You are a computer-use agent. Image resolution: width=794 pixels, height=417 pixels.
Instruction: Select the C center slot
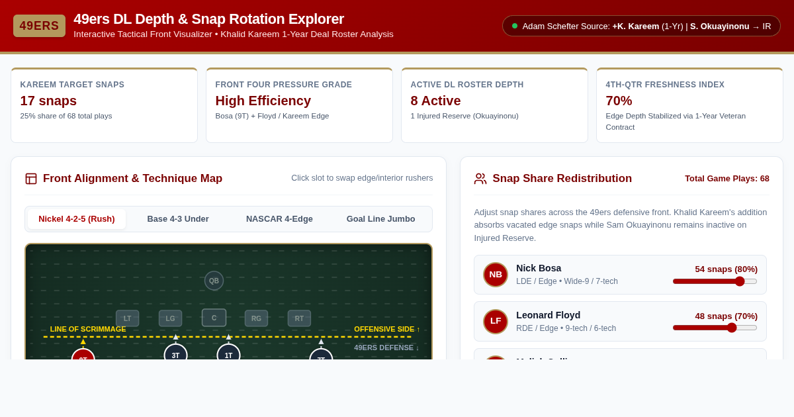214,318
